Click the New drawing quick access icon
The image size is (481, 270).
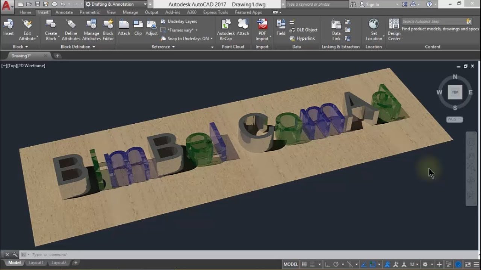coord(20,4)
